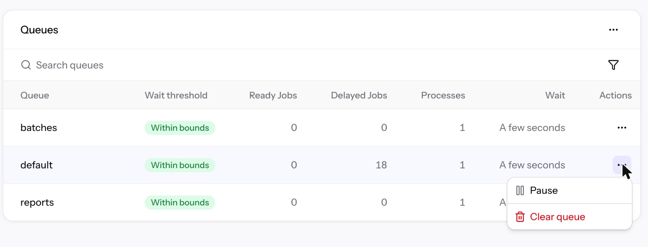
Task: Click the 18 delayed jobs value
Action: tap(381, 165)
